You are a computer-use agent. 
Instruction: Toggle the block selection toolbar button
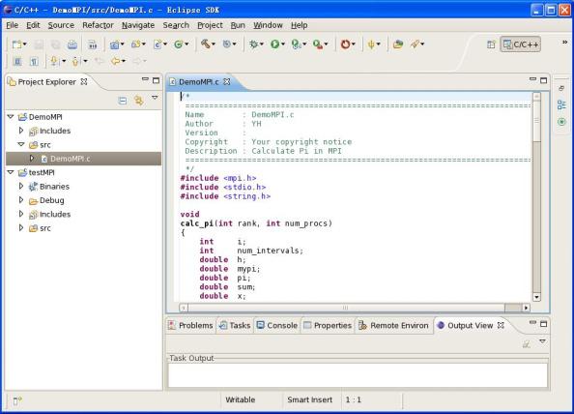(x=17, y=61)
